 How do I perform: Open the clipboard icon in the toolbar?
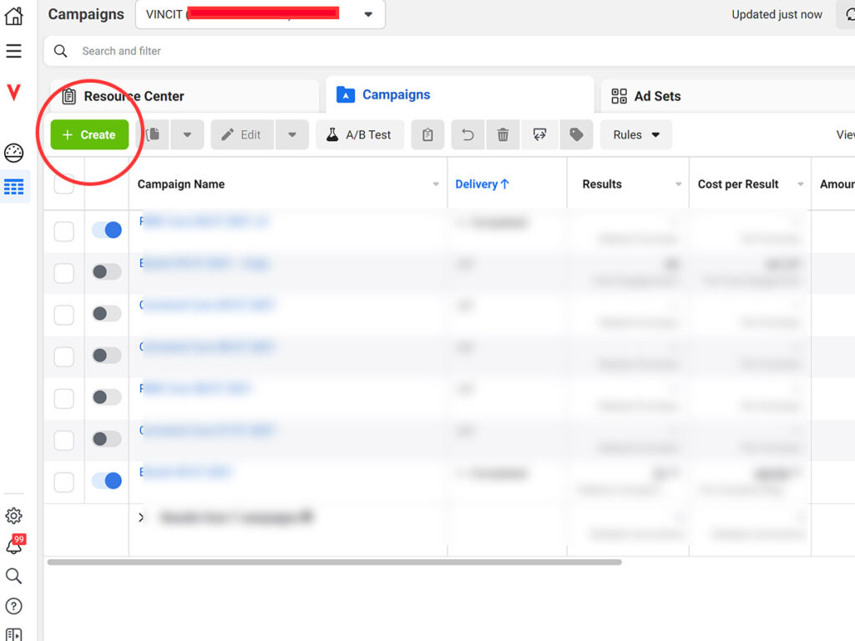427,134
